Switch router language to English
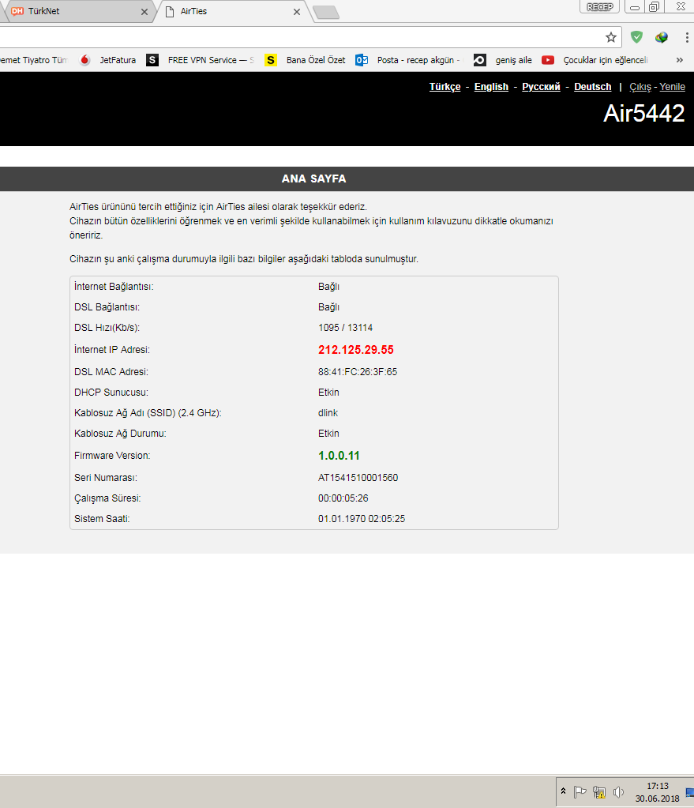This screenshot has height=808, width=694. 491,87
